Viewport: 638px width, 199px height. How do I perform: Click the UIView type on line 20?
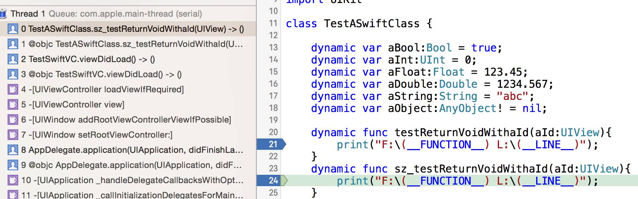580,132
